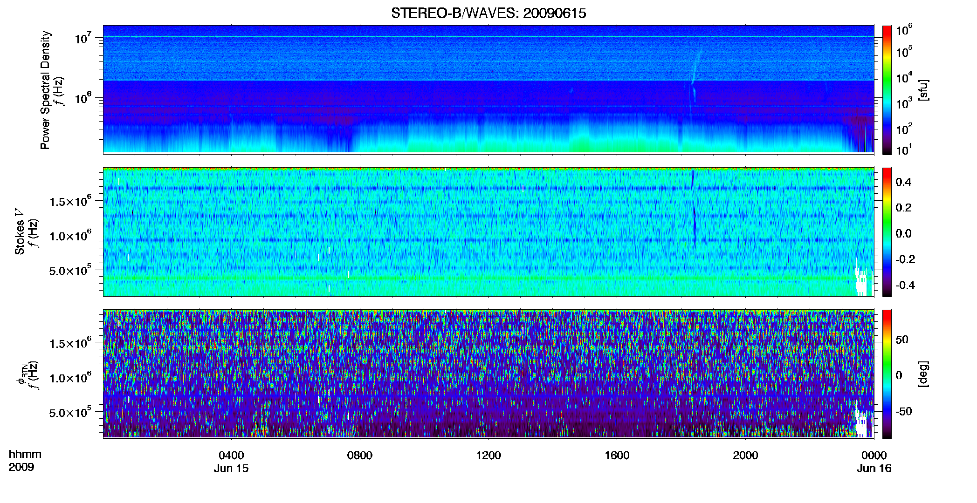Image resolution: width=977 pixels, height=503 pixels.
Task: Click the 0.4 Stokes colorbar tick label
Action: (903, 182)
